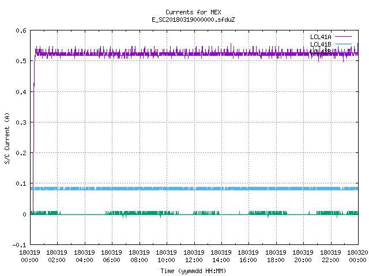
Task: Click the x-axis tick 180320 00:00
Action: (x=357, y=256)
